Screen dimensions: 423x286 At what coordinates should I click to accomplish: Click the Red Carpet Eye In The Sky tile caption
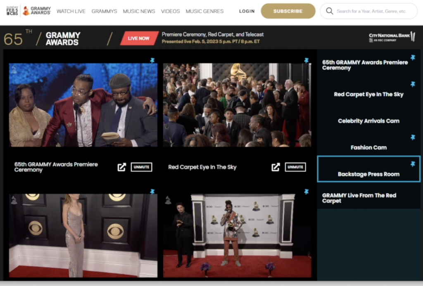[x=202, y=167]
